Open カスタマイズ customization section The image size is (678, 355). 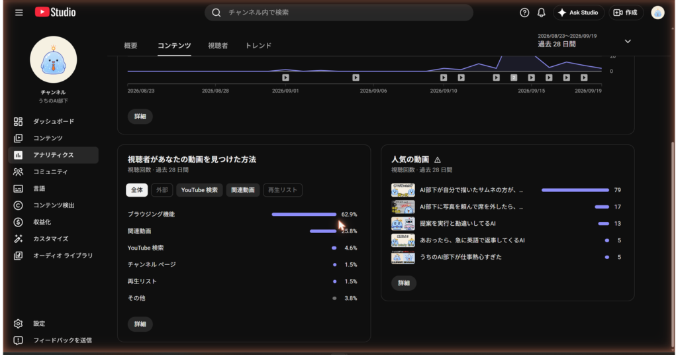tap(53, 238)
